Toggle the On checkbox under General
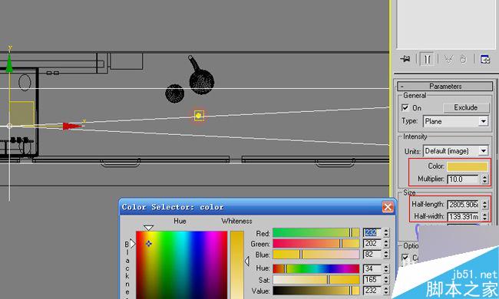The image size is (499, 299). [x=405, y=107]
